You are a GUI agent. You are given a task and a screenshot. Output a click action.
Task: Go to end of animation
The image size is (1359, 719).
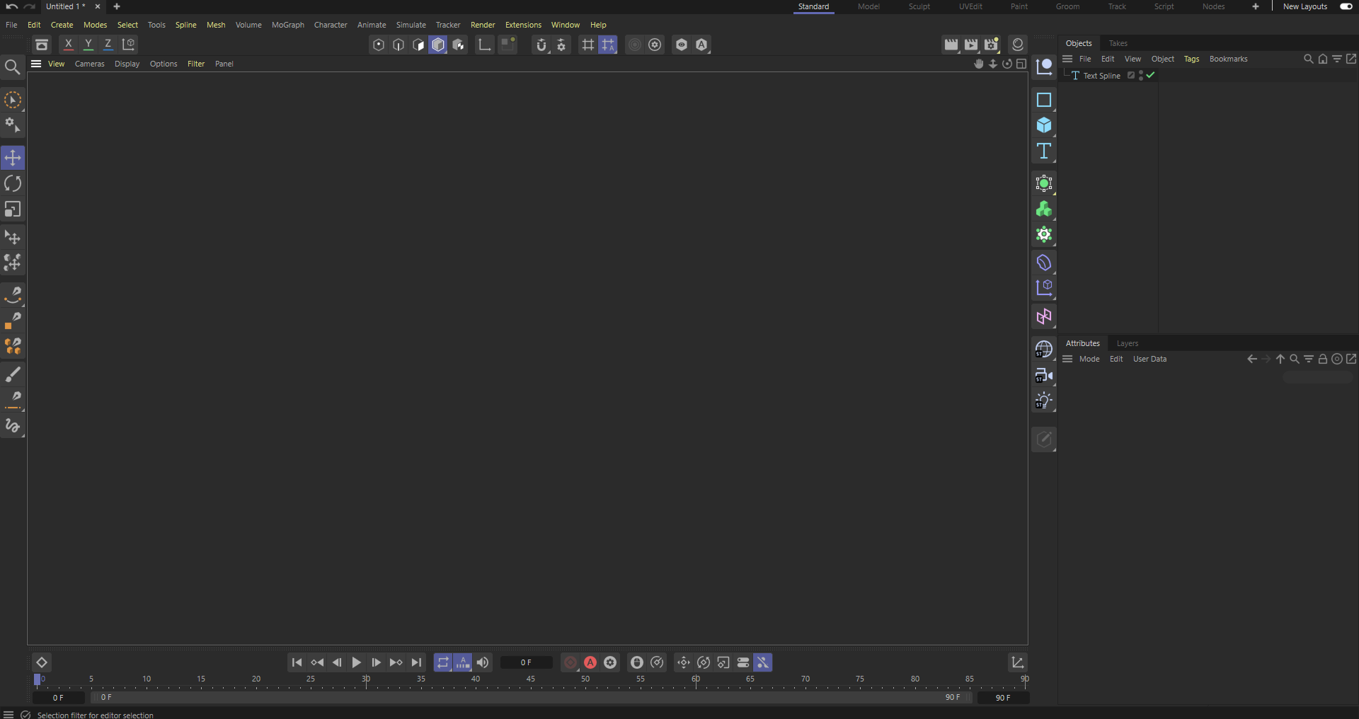click(x=416, y=662)
